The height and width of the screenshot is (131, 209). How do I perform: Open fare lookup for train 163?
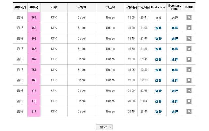pyautogui.click(x=189, y=28)
